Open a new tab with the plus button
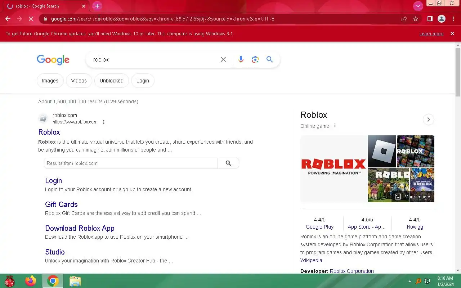This screenshot has width=461, height=288. pyautogui.click(x=97, y=6)
